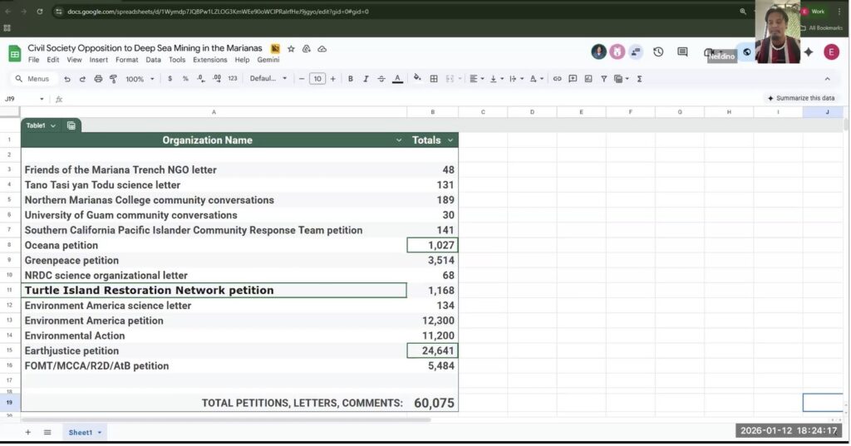Click the Insert chart icon
The image size is (851, 446).
click(588, 79)
